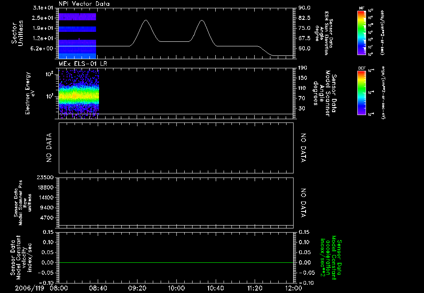Viewport: 424px width, 293px height.
Task: Click the "10:40" time tick label
Action: coord(215,288)
